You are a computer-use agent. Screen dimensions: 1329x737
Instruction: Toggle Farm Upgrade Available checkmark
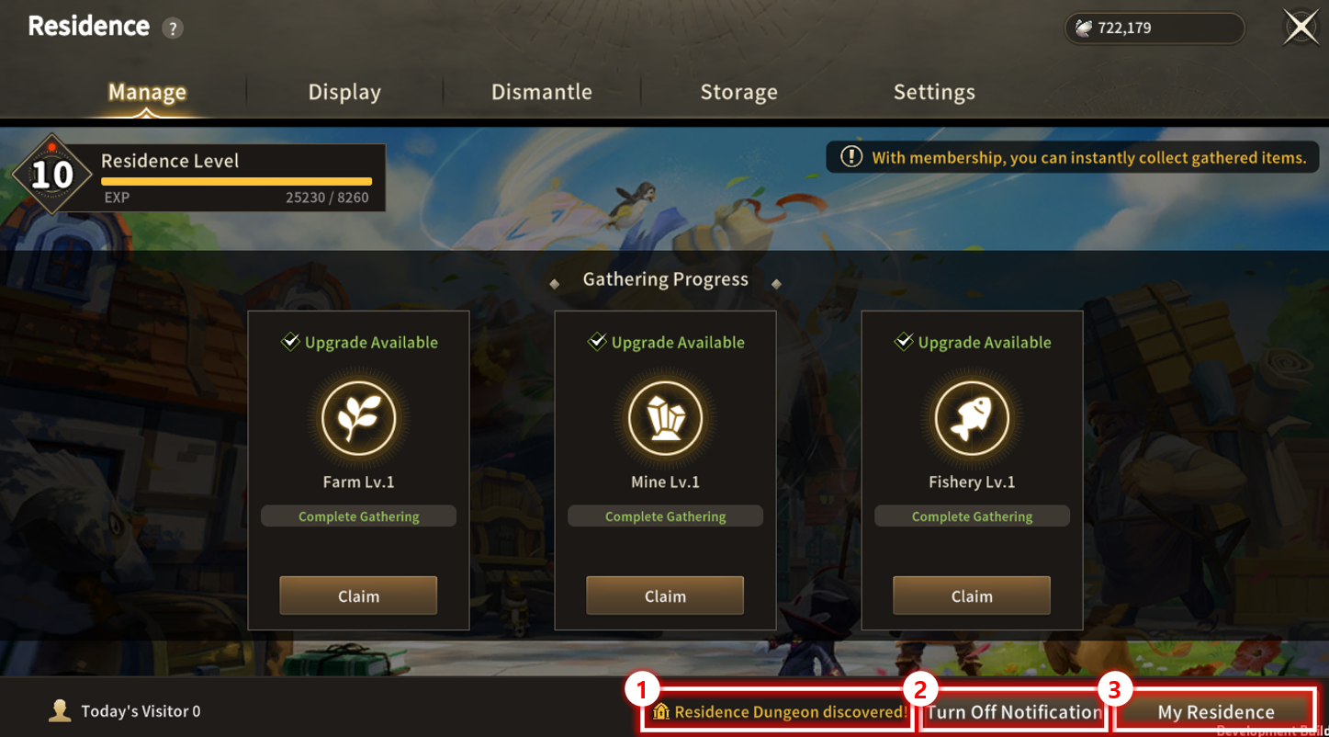click(290, 342)
